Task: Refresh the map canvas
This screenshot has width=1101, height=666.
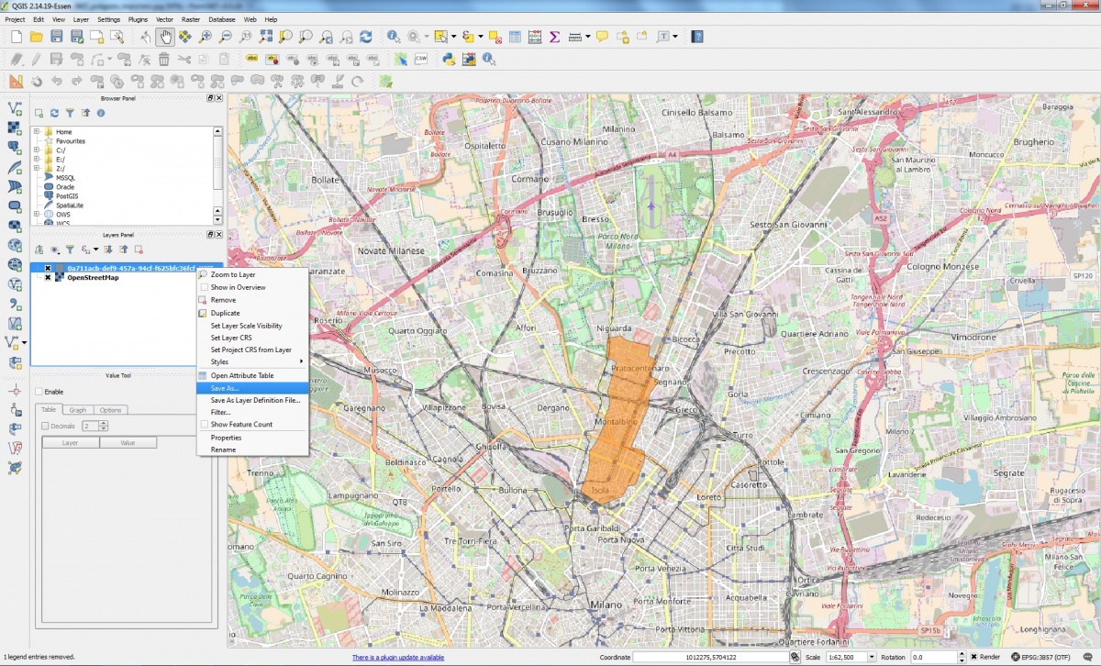Action: point(366,37)
